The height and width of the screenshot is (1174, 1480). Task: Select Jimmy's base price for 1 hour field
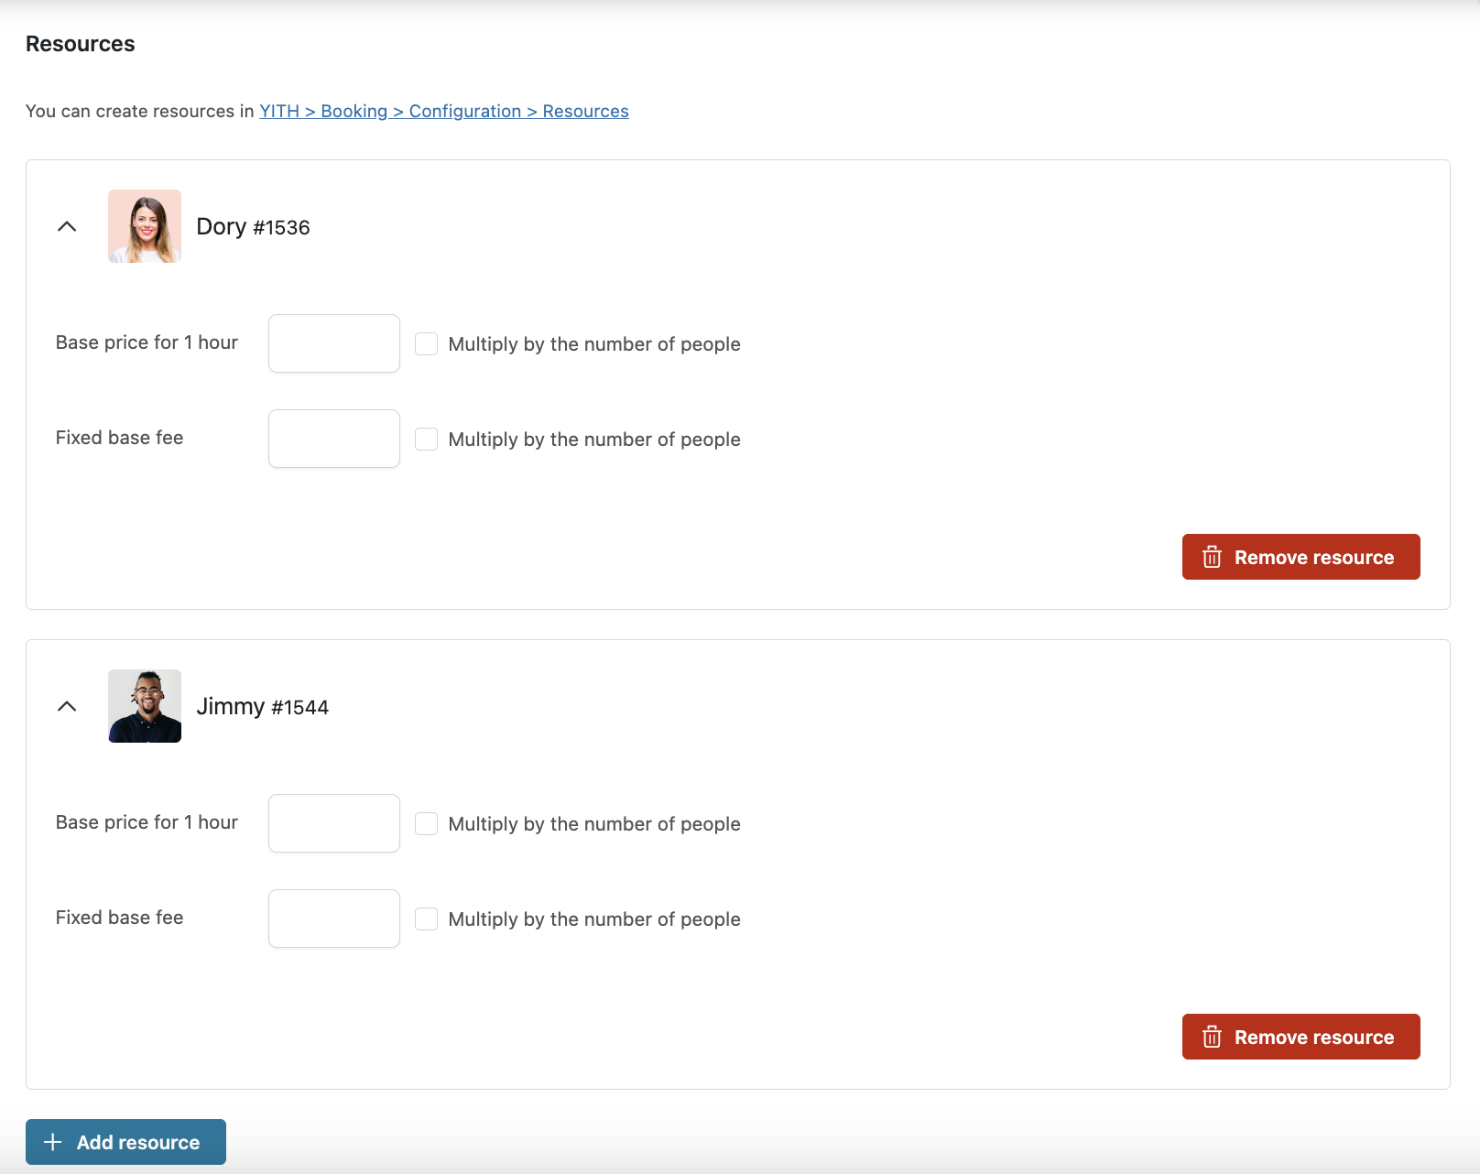pos(334,823)
